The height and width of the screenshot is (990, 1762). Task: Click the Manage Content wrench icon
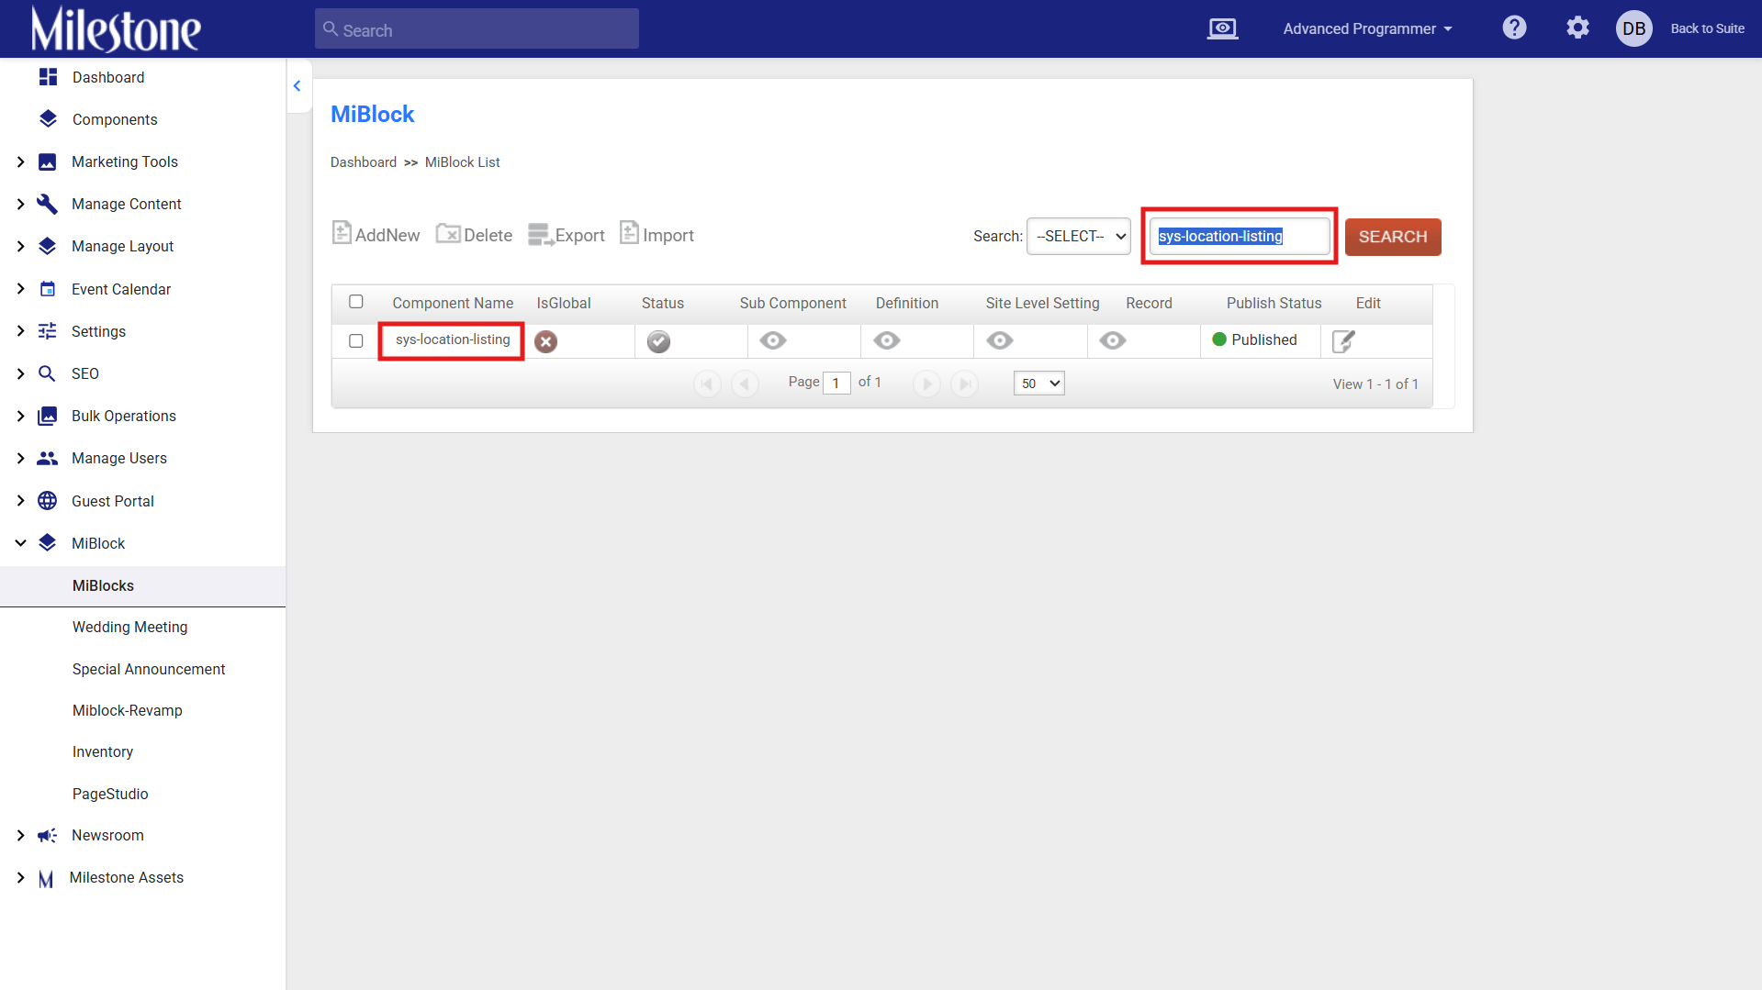pos(47,204)
